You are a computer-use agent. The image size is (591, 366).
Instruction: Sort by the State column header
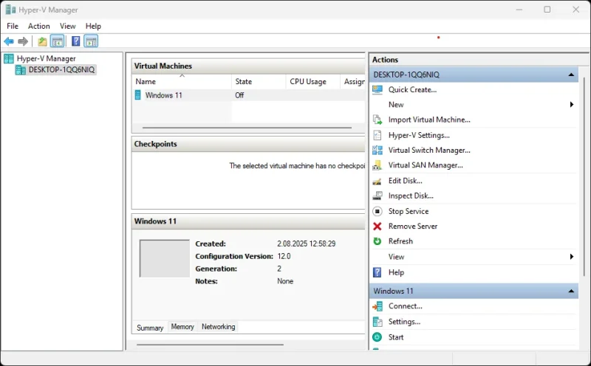259,81
